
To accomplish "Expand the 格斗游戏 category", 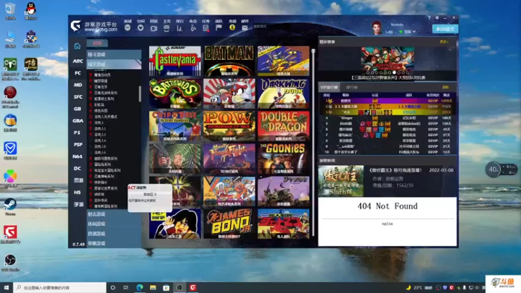I will (114, 55).
